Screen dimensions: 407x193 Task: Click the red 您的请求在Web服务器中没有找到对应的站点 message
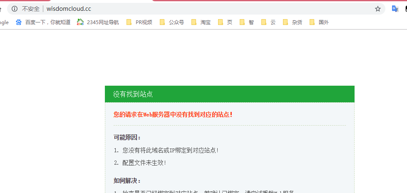coord(173,114)
